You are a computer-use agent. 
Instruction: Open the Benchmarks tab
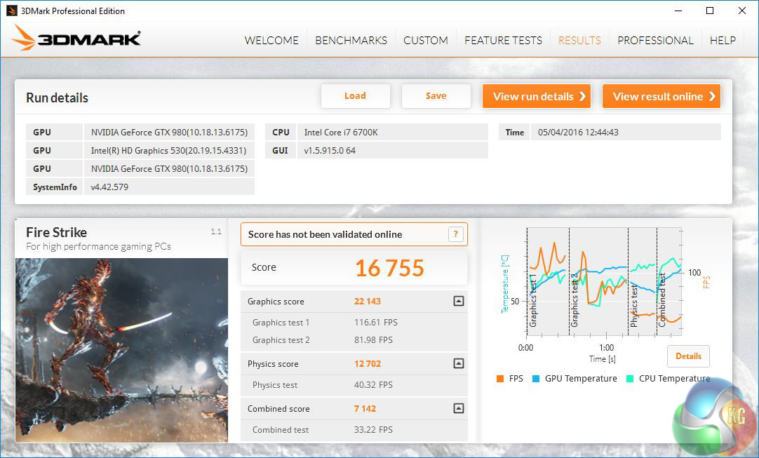tap(351, 40)
